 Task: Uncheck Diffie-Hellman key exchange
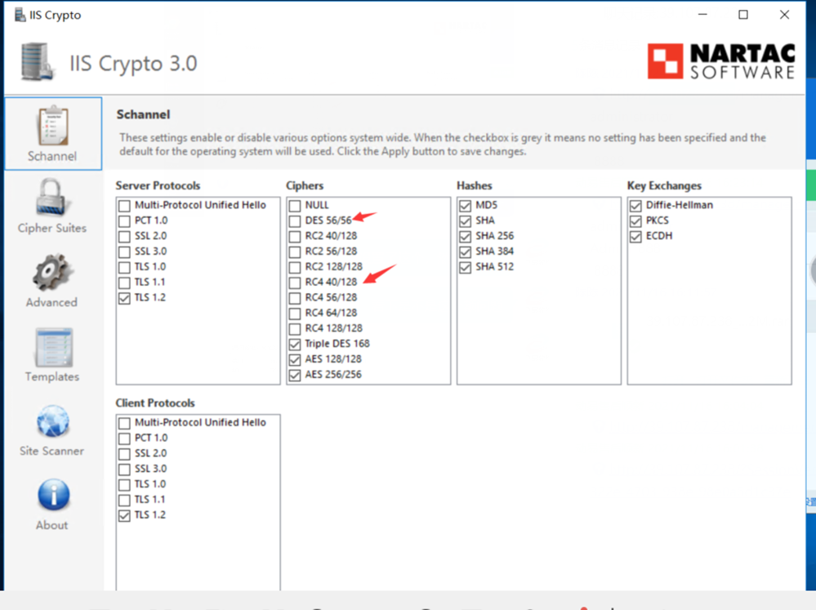(x=635, y=205)
